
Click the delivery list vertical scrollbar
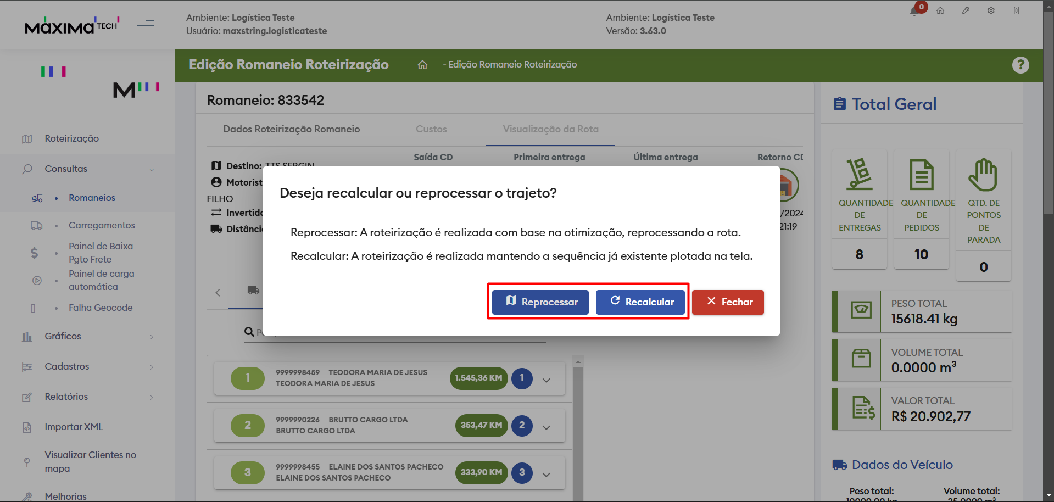pos(578,428)
